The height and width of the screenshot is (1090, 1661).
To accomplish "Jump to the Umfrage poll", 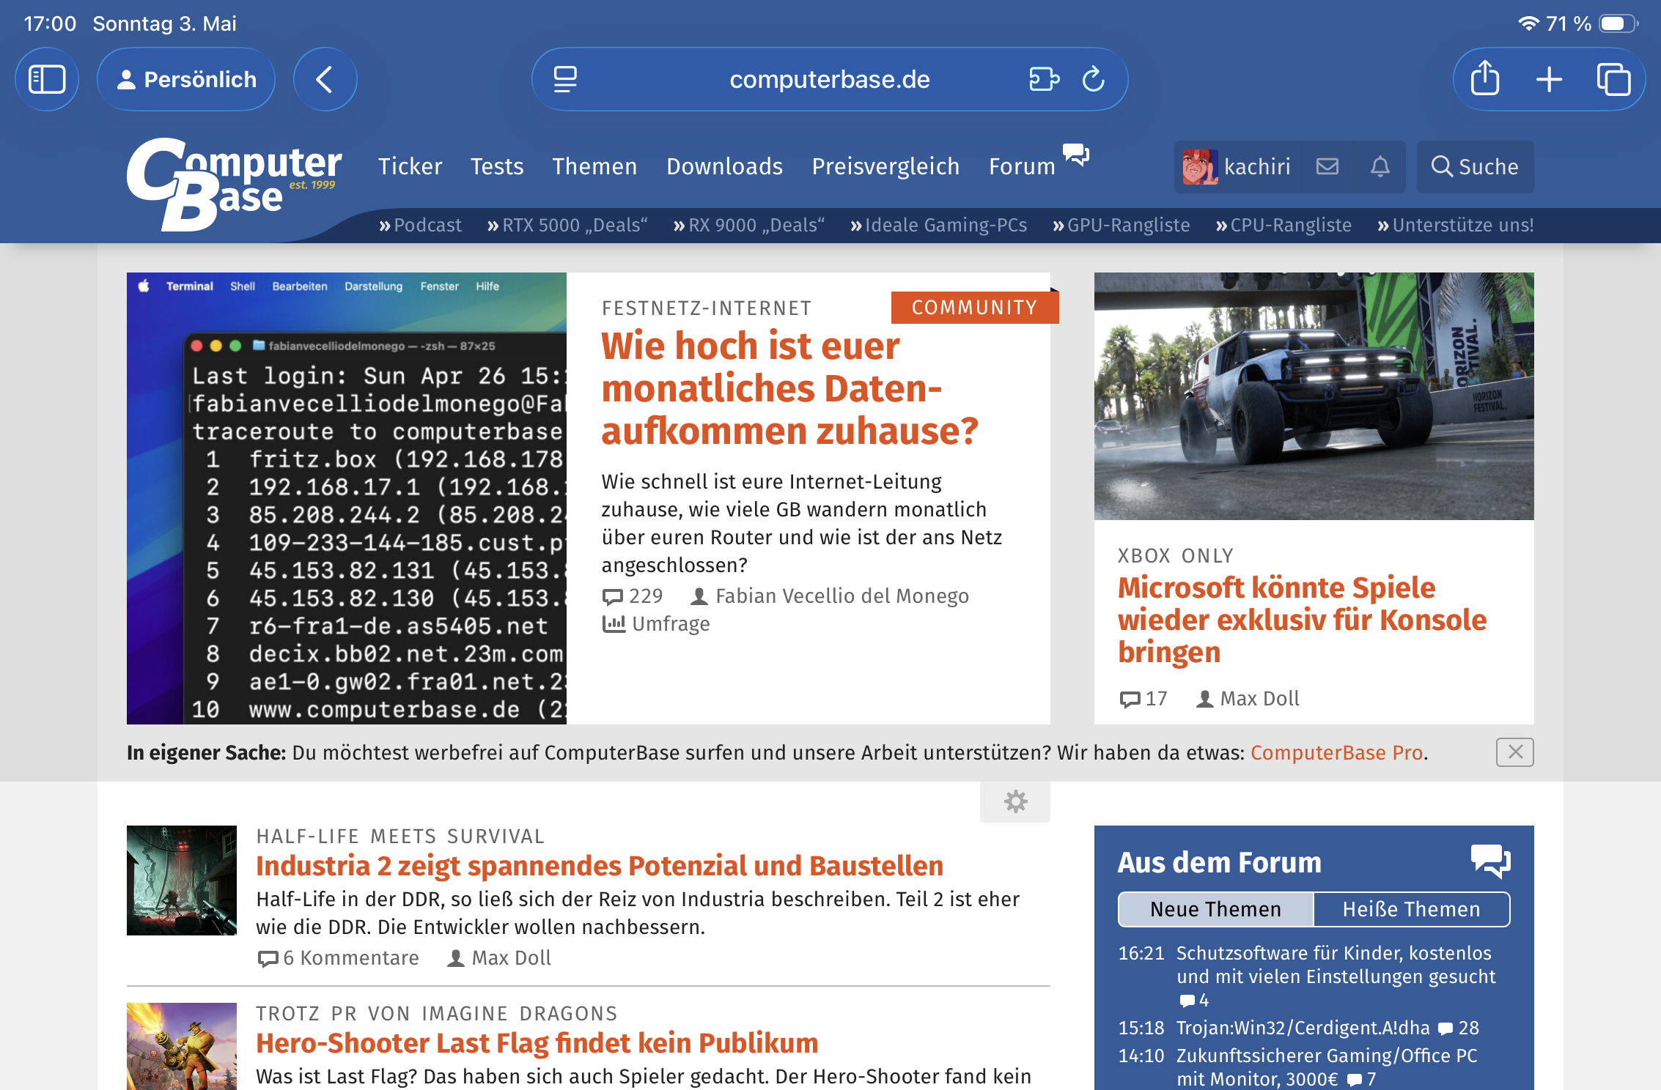I will click(656, 624).
